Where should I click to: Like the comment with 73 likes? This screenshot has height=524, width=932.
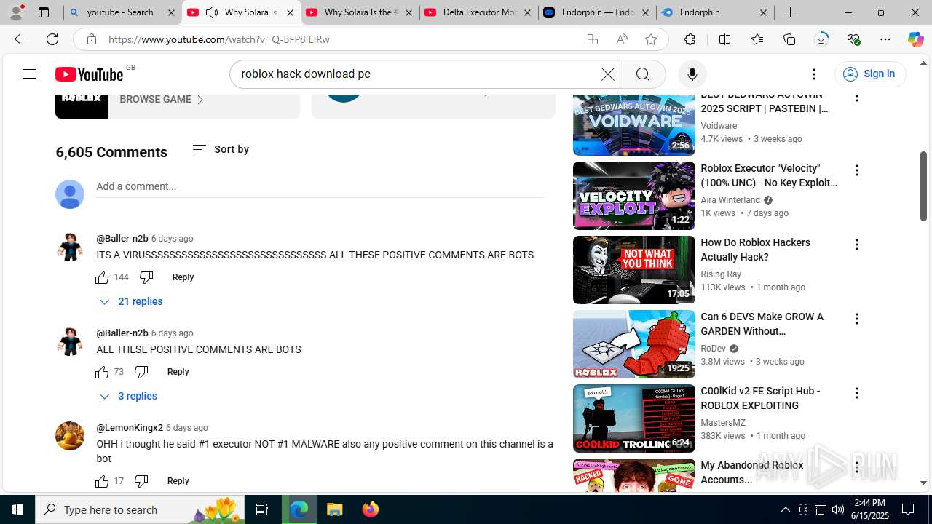102,372
